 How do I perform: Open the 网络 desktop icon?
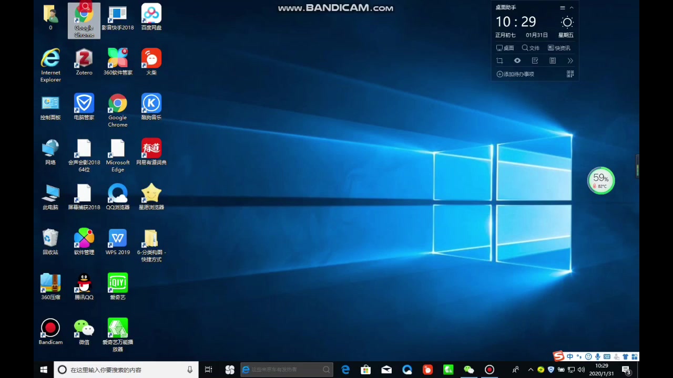[x=50, y=152]
